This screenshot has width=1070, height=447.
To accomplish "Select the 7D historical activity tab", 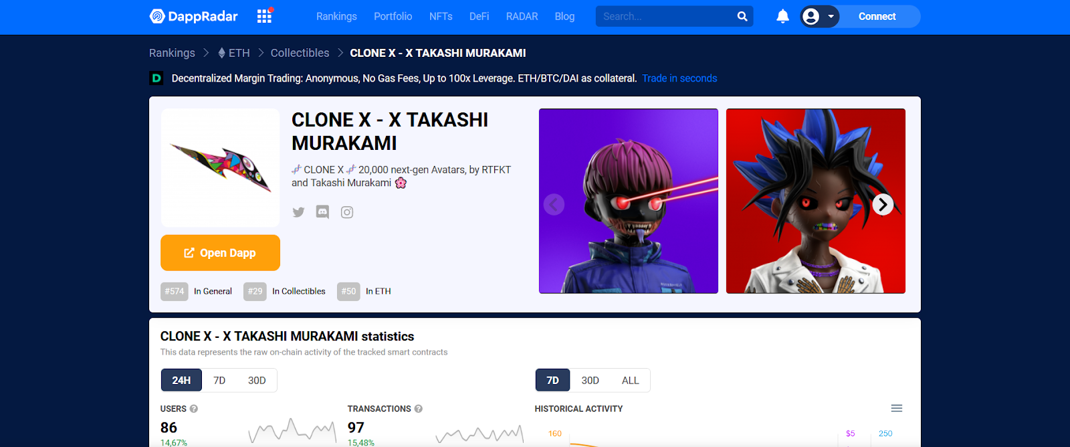I will (552, 380).
